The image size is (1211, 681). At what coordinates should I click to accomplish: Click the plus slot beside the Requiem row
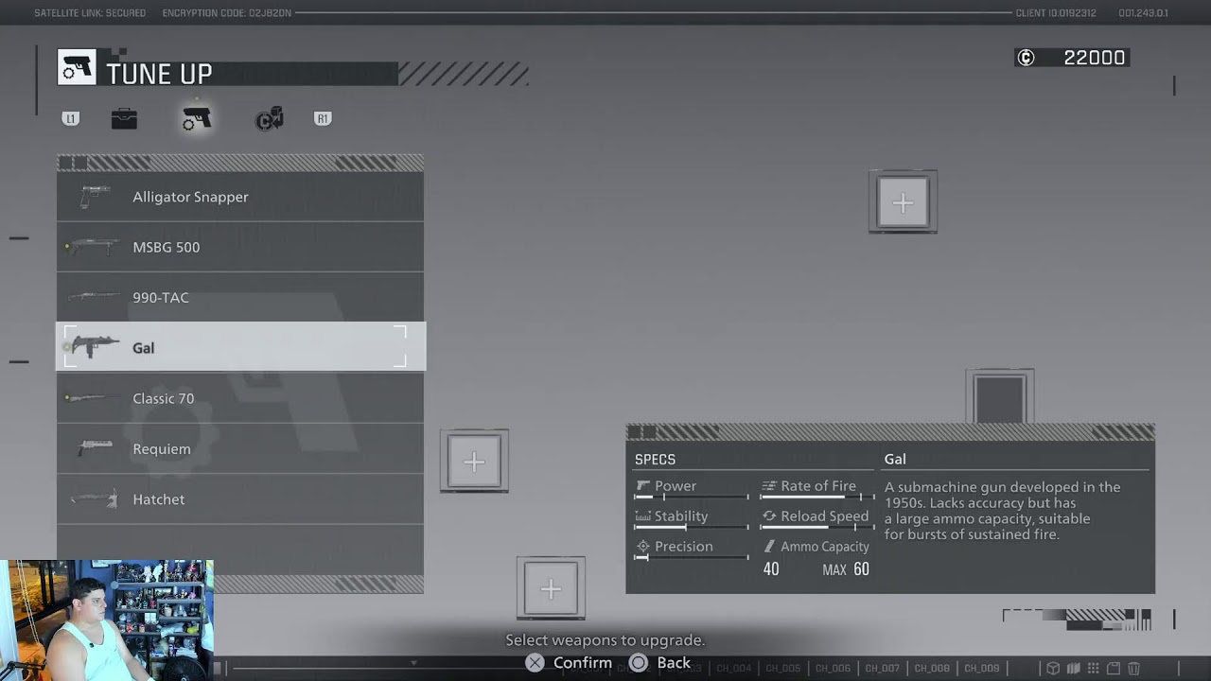tap(474, 462)
